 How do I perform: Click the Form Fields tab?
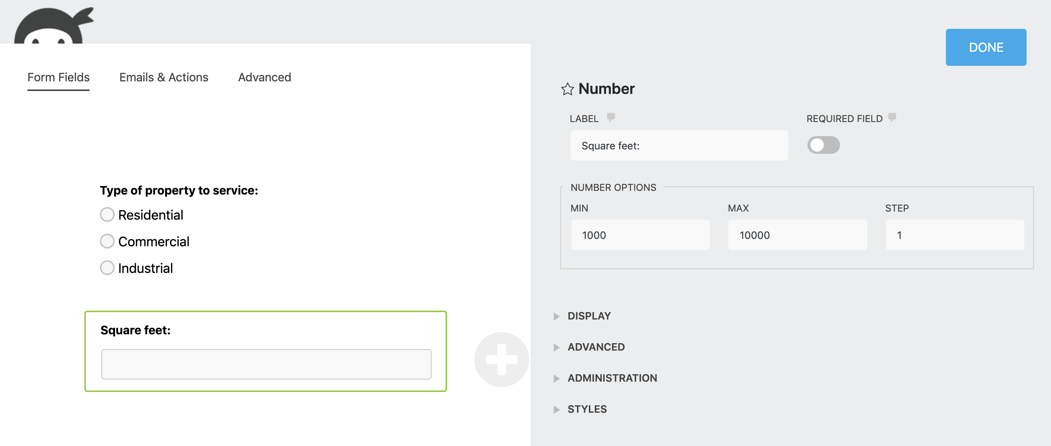tap(58, 77)
